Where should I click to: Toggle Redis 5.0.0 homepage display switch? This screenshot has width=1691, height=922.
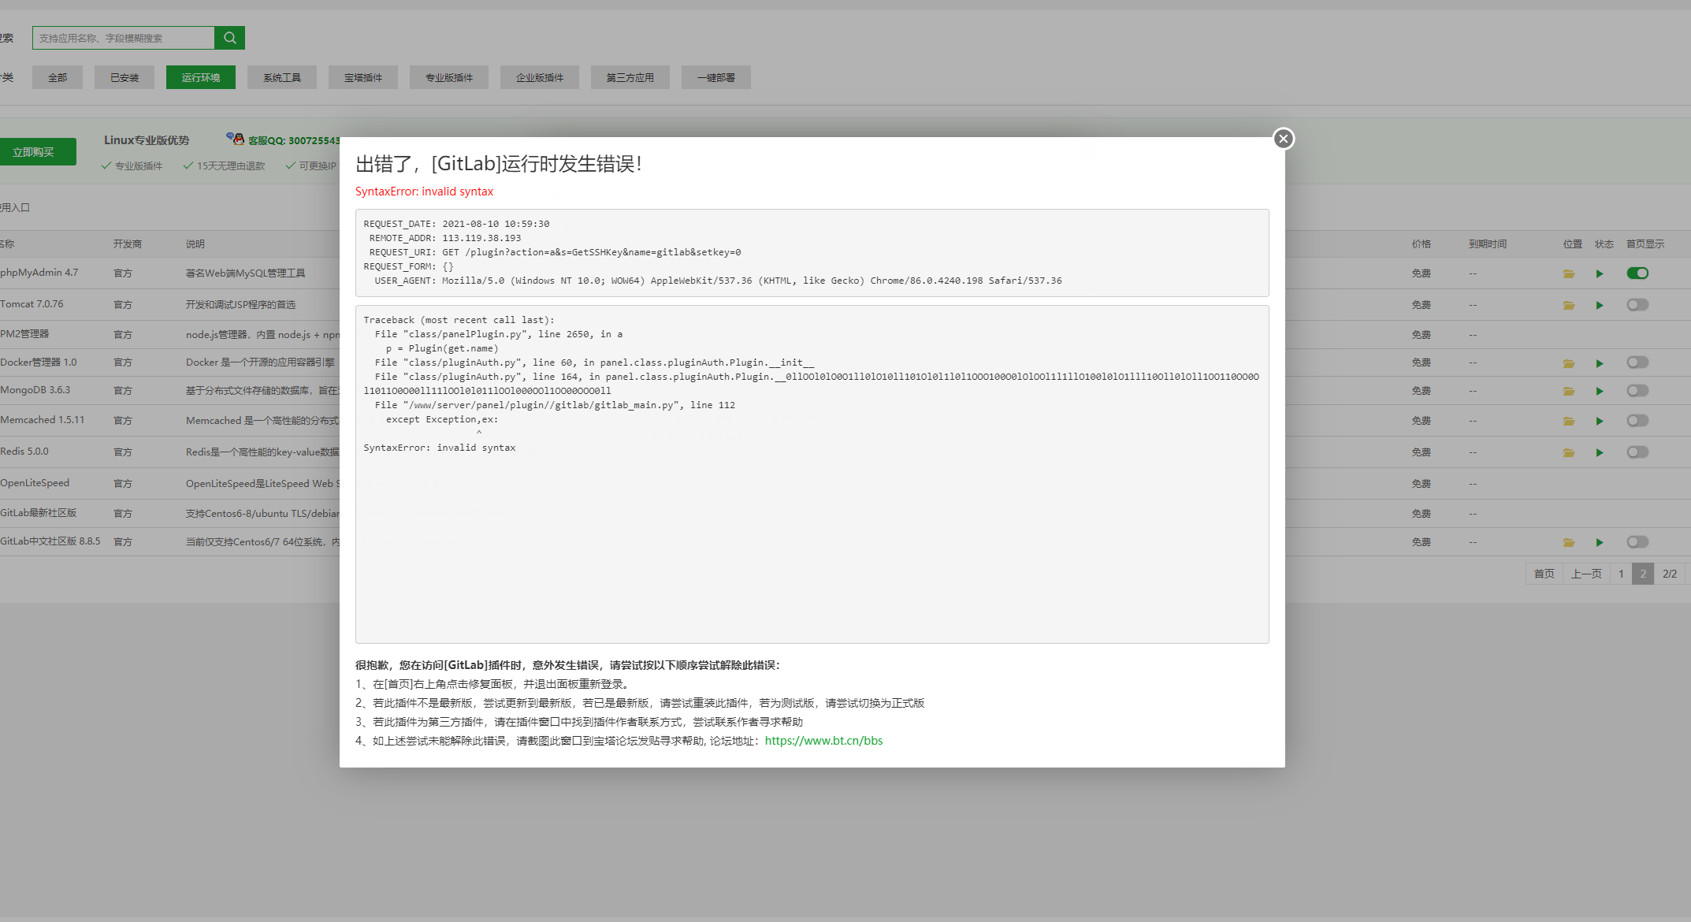1637,452
